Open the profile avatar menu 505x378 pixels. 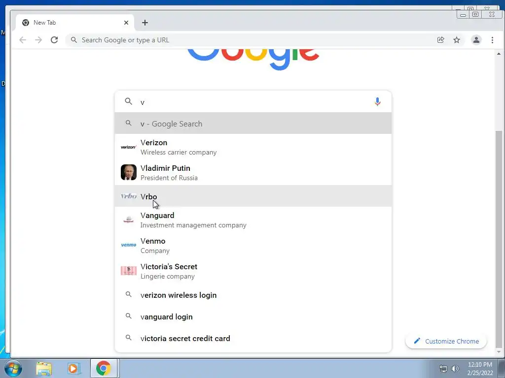[x=476, y=40]
